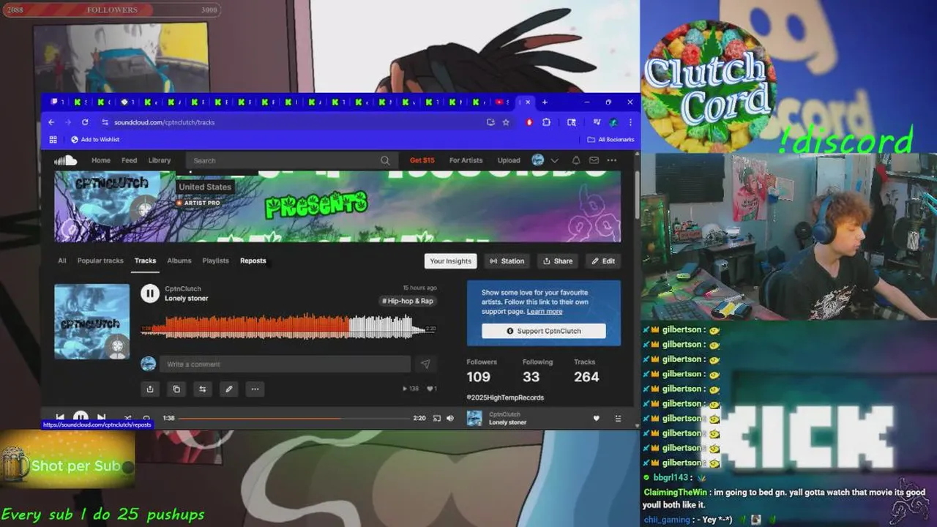The height and width of the screenshot is (527, 937).
Task: Switch to the Albums tab
Action: click(x=179, y=261)
